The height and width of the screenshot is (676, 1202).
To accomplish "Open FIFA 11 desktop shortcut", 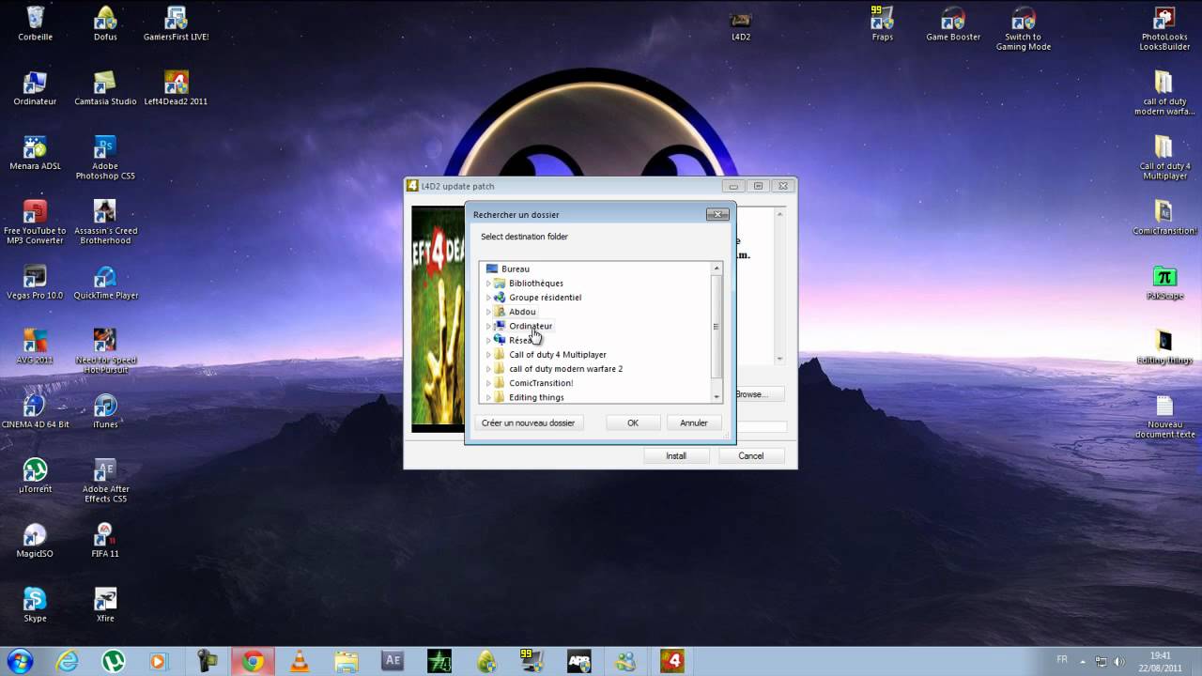I will tap(105, 541).
